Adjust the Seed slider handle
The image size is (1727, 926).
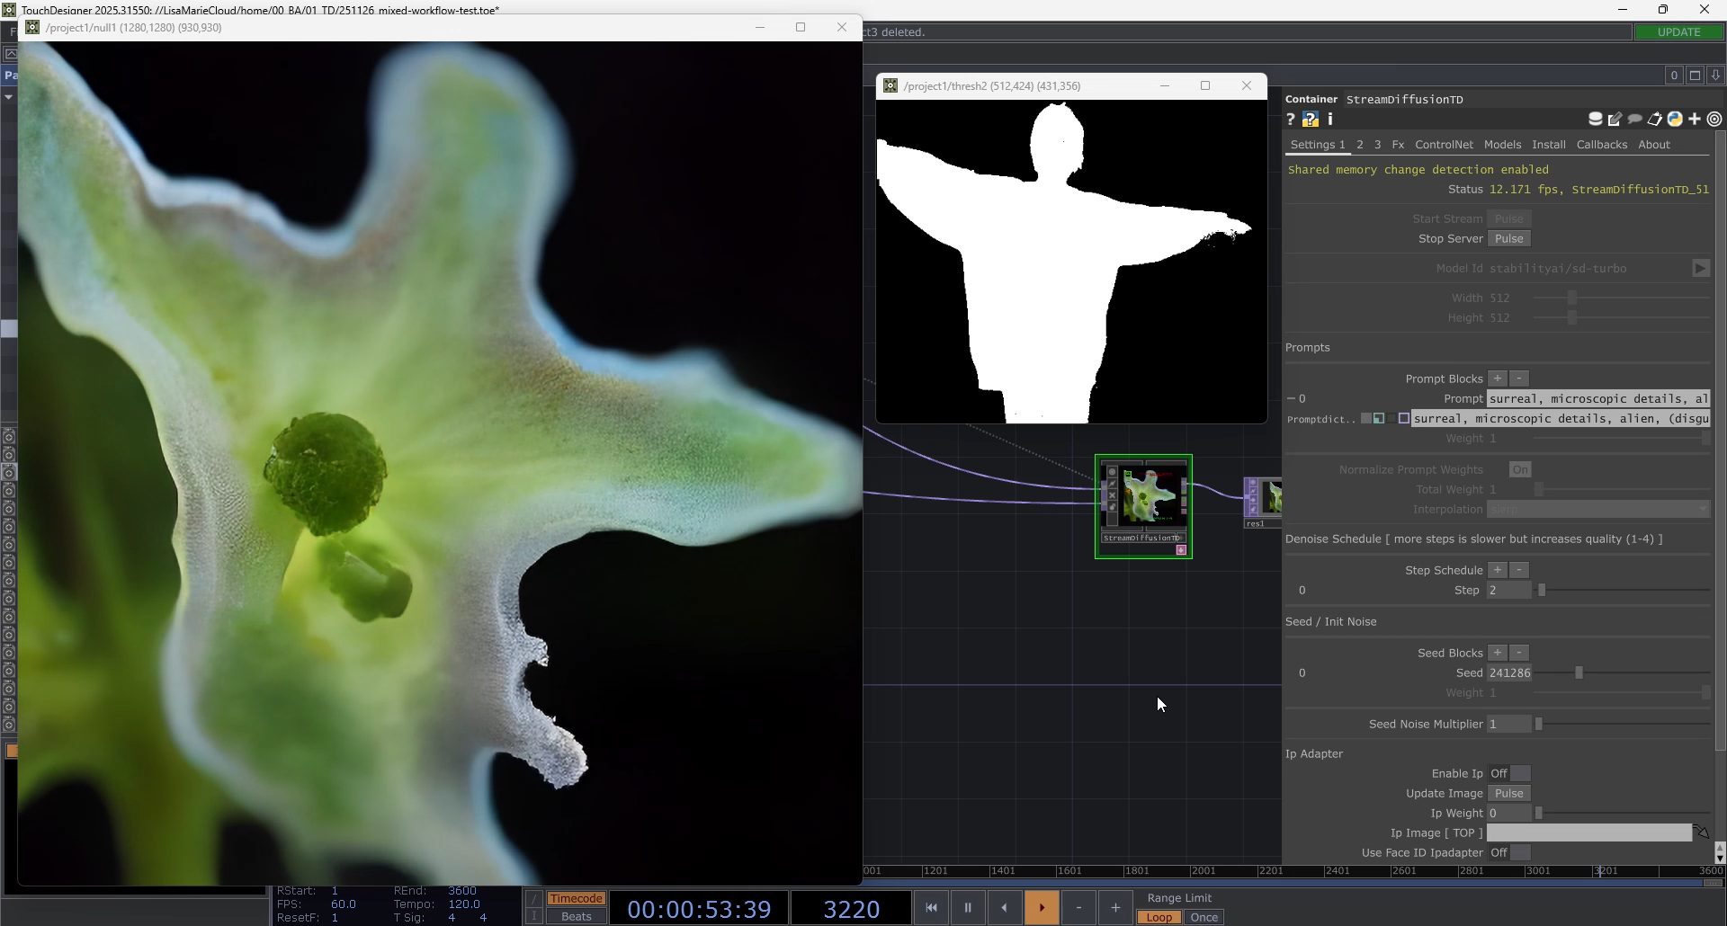tap(1579, 672)
